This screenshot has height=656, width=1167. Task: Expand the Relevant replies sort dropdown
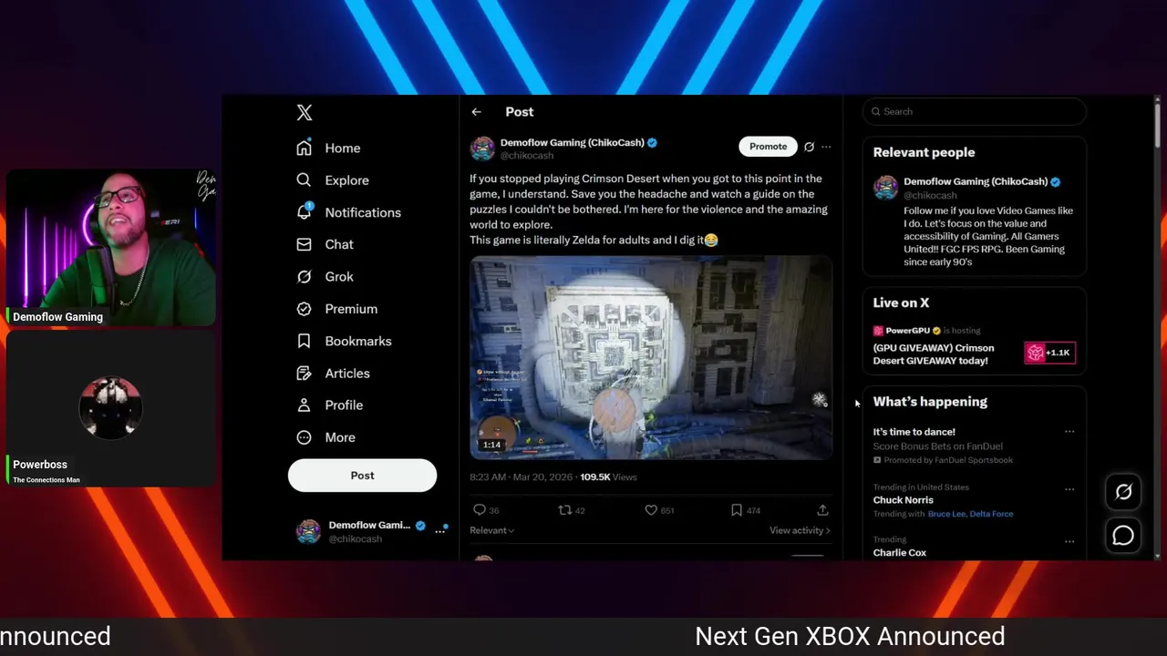492,530
